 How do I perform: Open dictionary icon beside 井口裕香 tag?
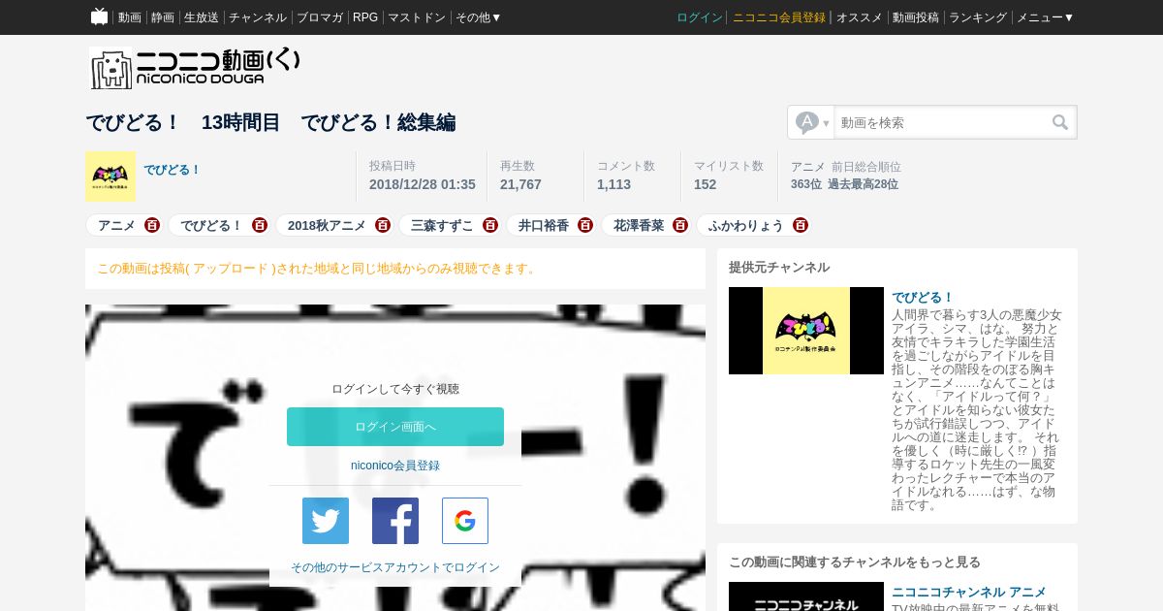pyautogui.click(x=585, y=225)
